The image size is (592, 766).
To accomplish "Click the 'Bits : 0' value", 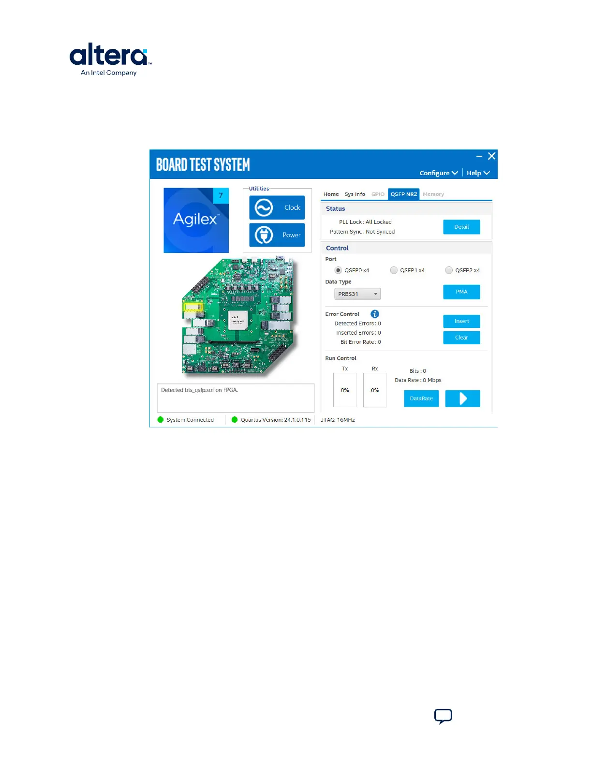I will (x=418, y=371).
